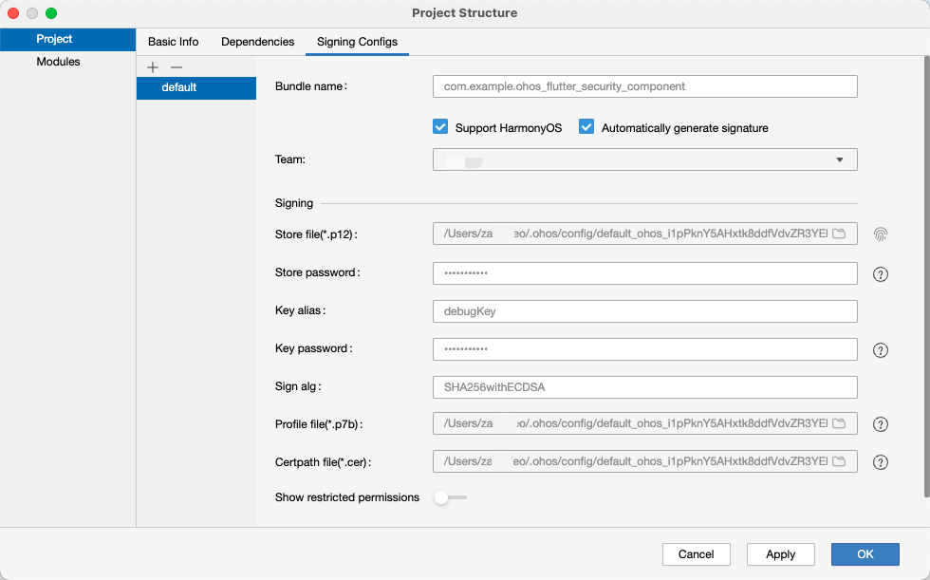This screenshot has width=930, height=580.
Task: Switch to the Dependencies tab
Action: tap(257, 42)
